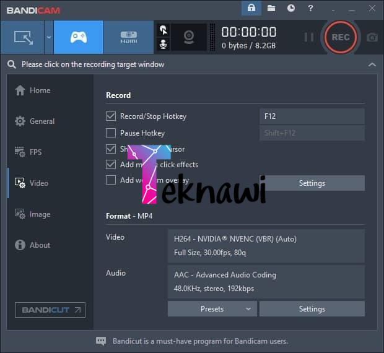Open the FPS settings tab
Screen dimensions: 384x353
28,152
